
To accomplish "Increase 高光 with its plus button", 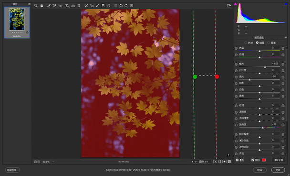I will tap(283, 77).
